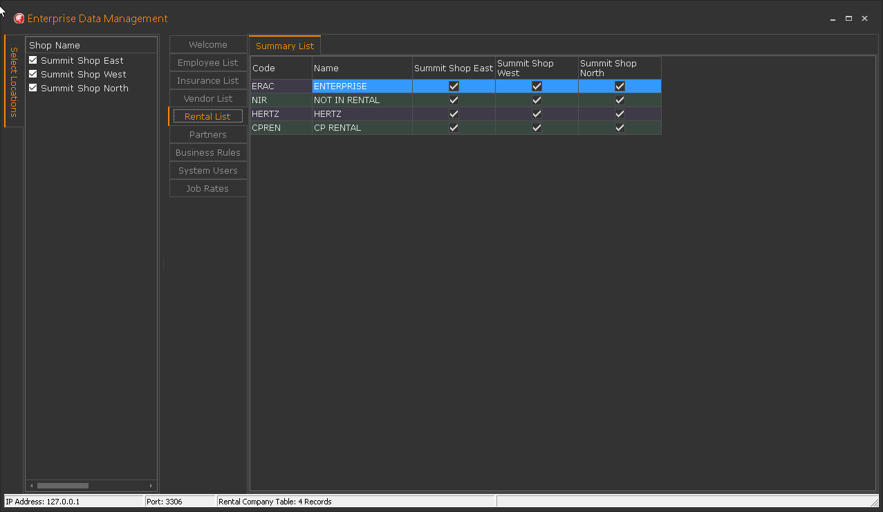
Task: Sort by the Code column header
Action: pos(264,68)
